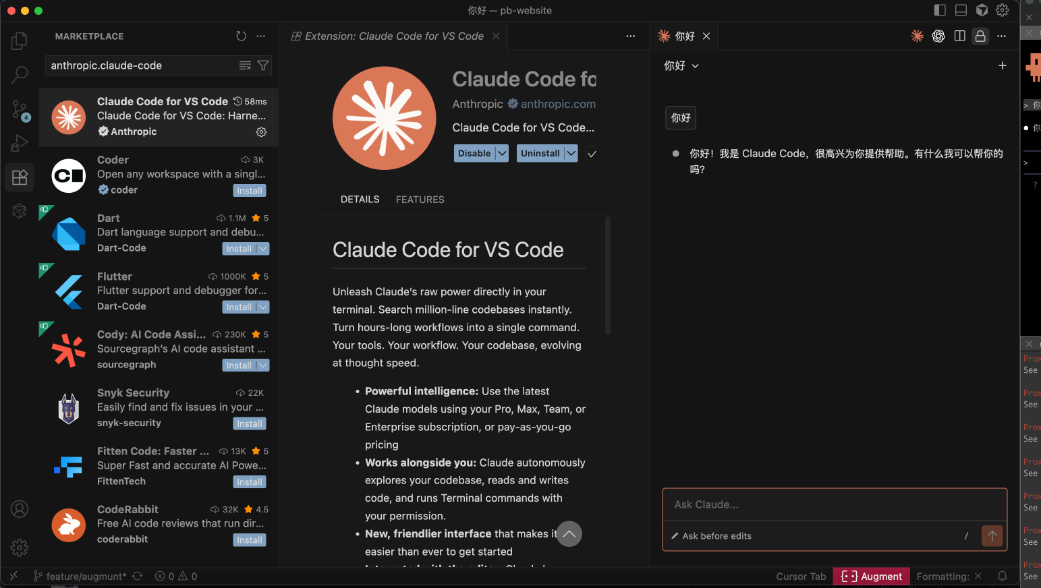The image size is (1041, 588).
Task: Select the Extensions icon in the Activity Bar
Action: tap(19, 177)
